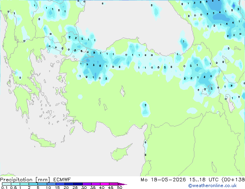Image resolution: width=245 pixels, height=189 pixels.
Task: Click the 'Precipitation [mm]' title text
Action: coord(25,180)
